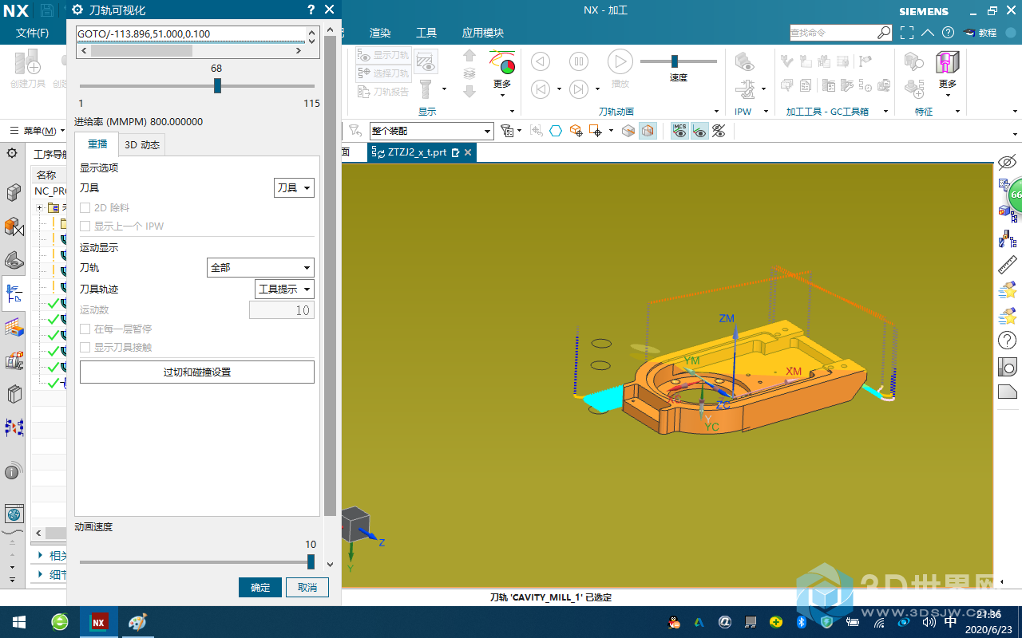The height and width of the screenshot is (638, 1022).
Task: Open the 渲染 ribbon tab
Action: pos(380,33)
